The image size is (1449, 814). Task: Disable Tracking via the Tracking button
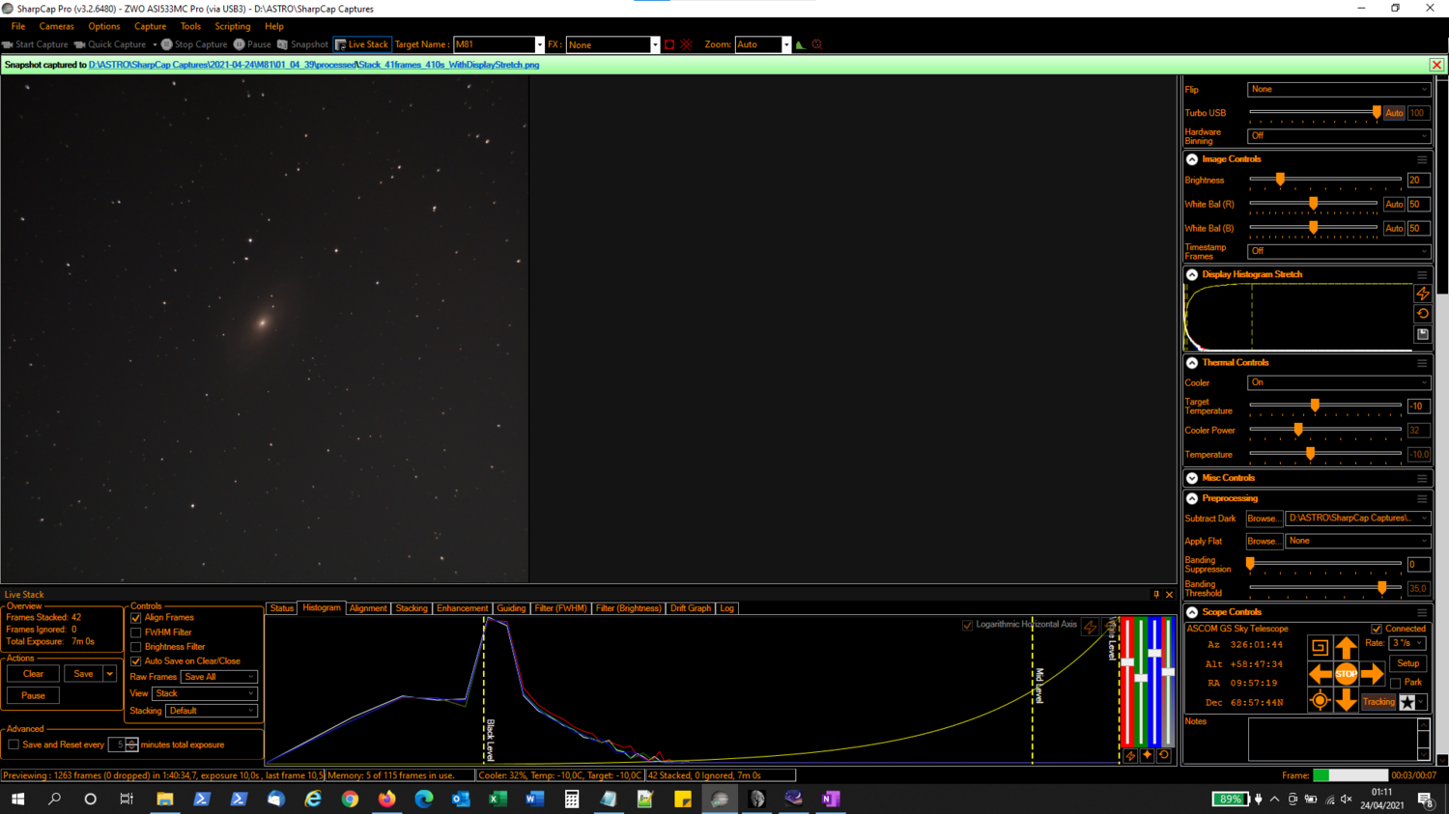1378,702
